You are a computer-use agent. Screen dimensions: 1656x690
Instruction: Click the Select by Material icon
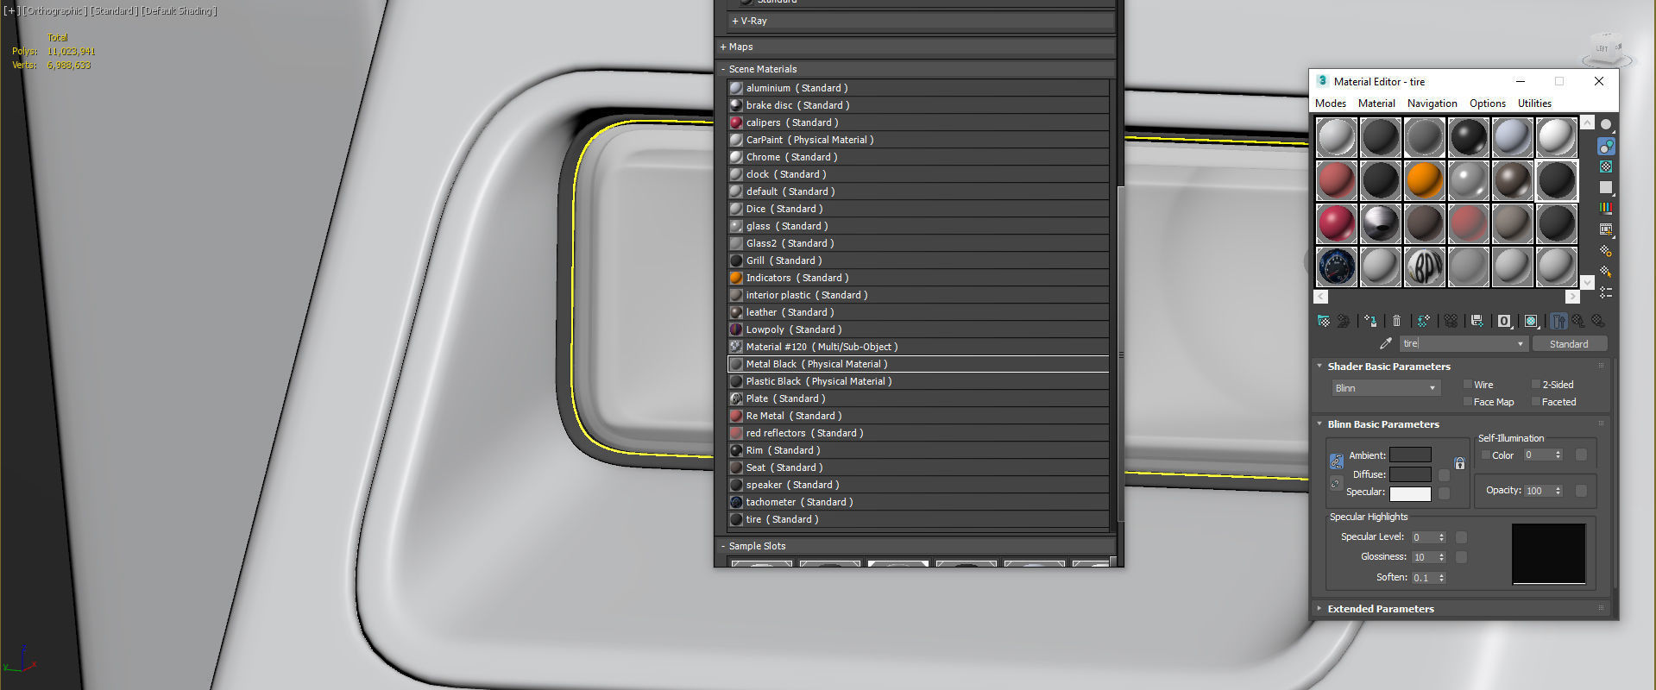tap(1606, 272)
